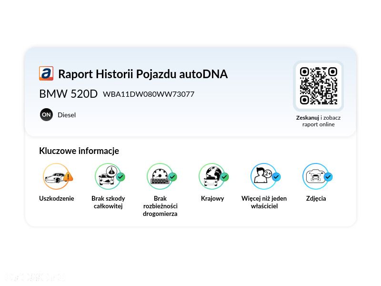
Task: Click the BMW 520D model name
Action: point(68,94)
